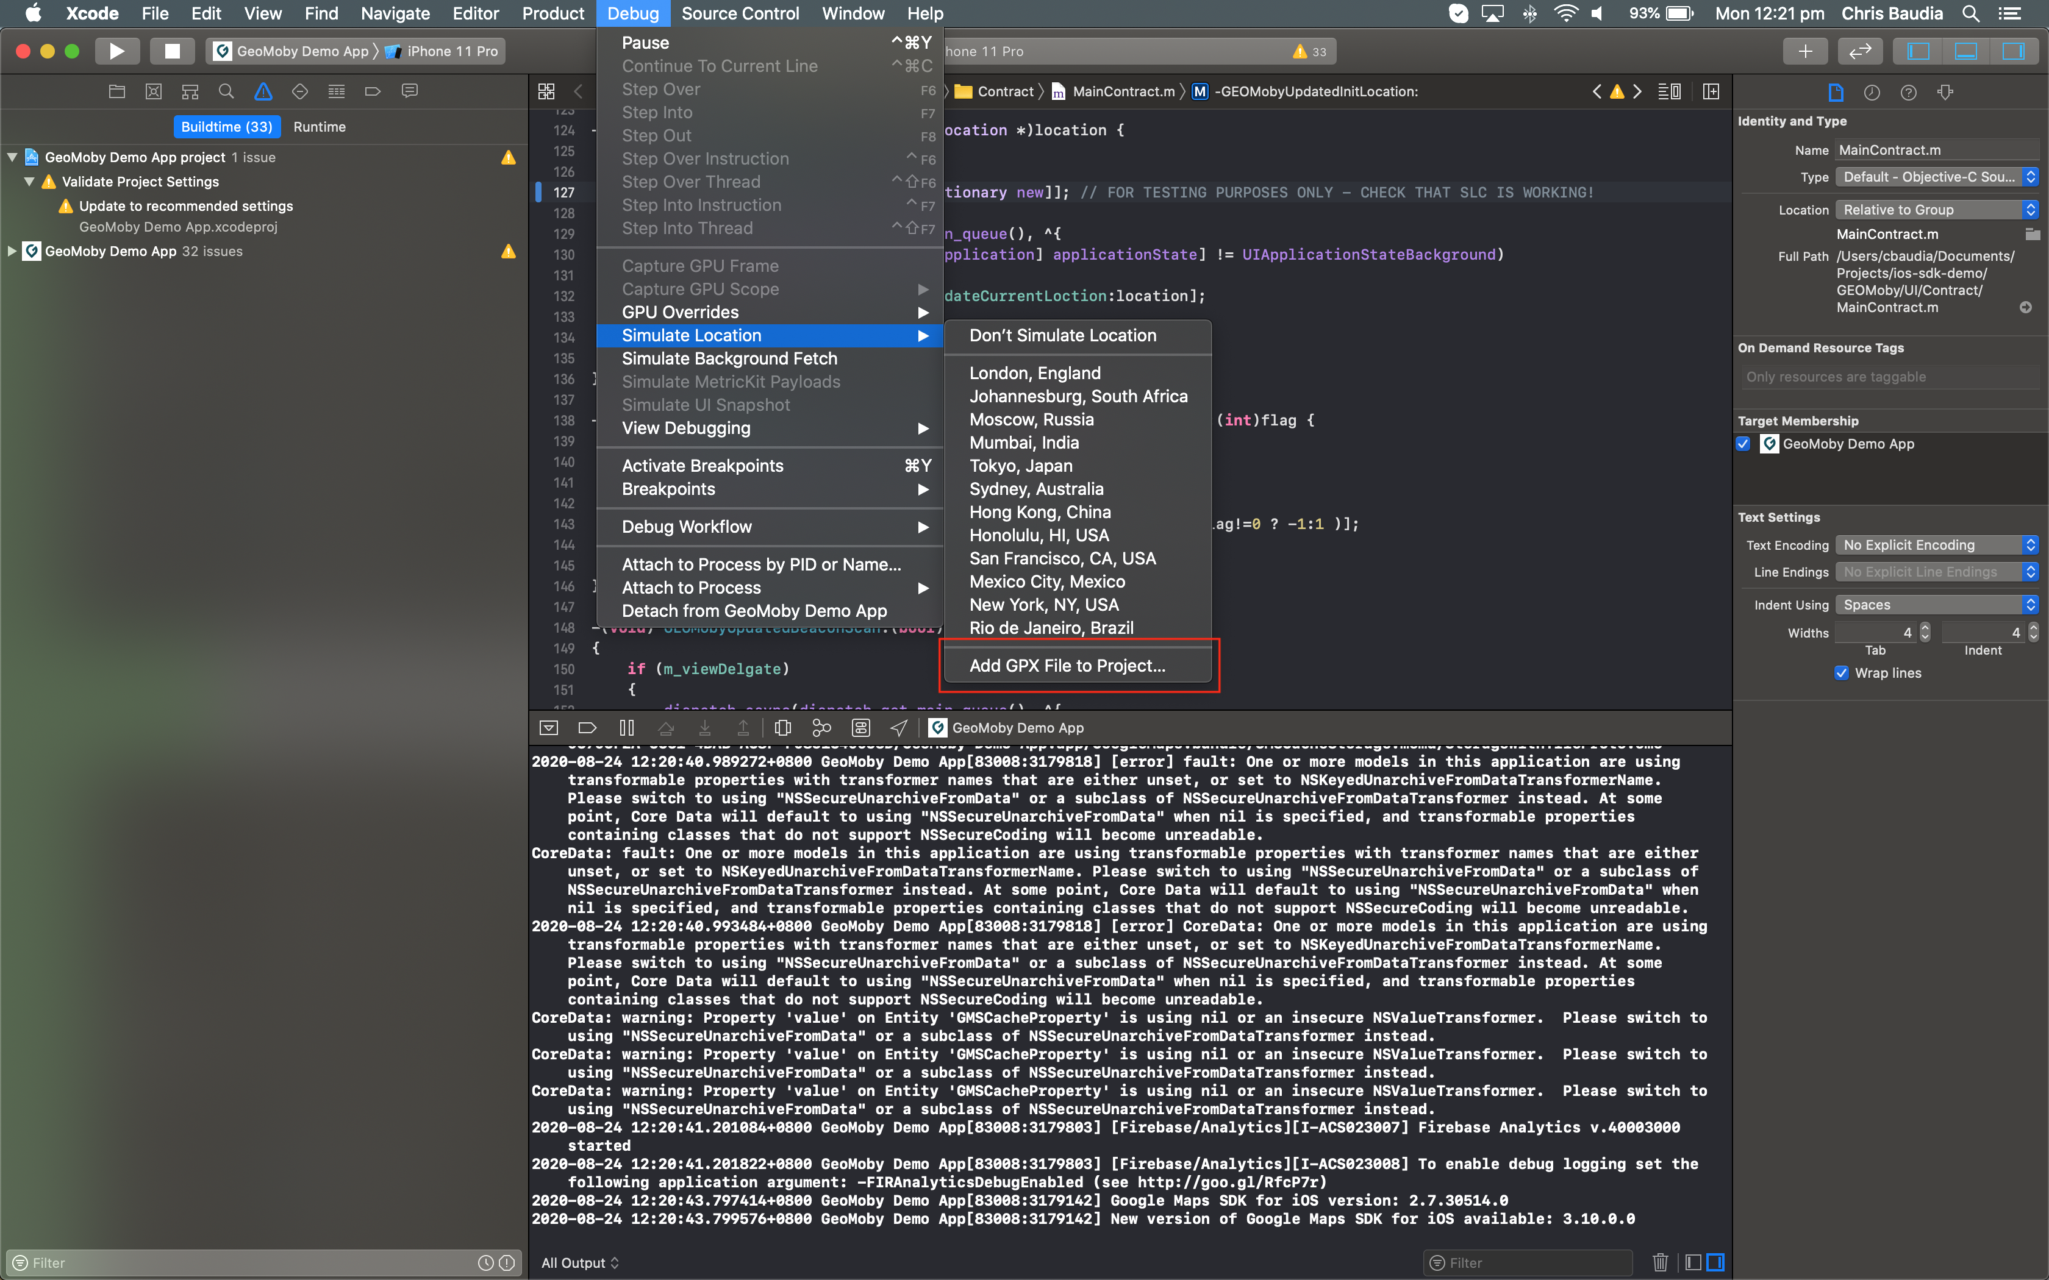Screen dimensions: 2049x1280
Task: Click the console Filter field
Action: pos(1528,1262)
